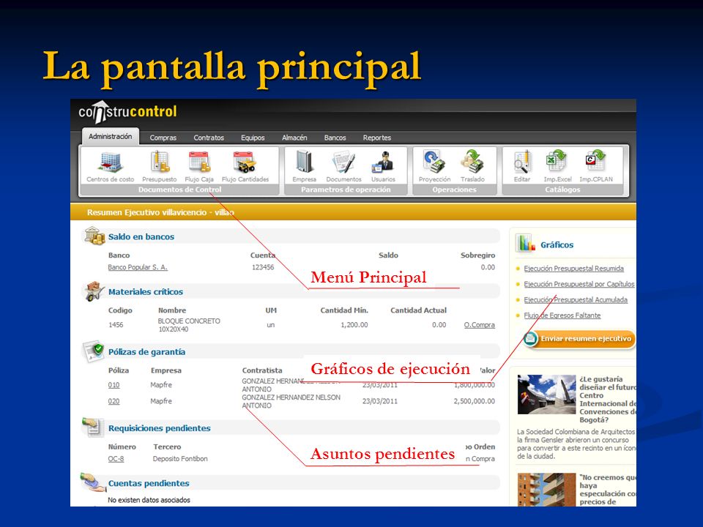Click the O.Compra link
The width and height of the screenshot is (703, 527).
click(x=479, y=325)
